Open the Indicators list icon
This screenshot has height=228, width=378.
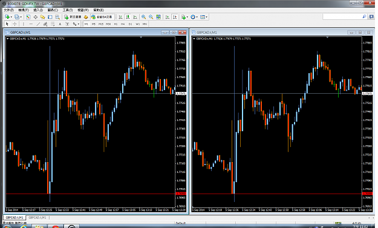pos(183,17)
